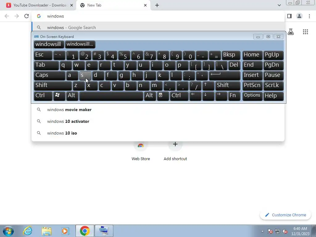Tap the Bksp key on On-Screen Keyboard
This screenshot has width=316, height=237.
[x=231, y=56]
